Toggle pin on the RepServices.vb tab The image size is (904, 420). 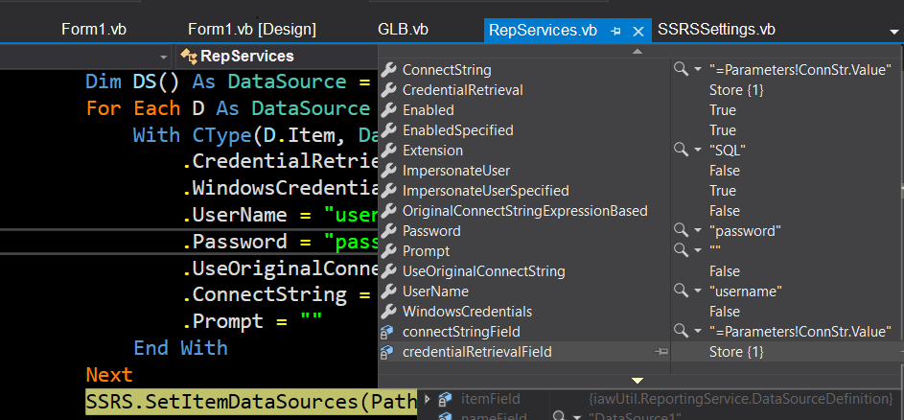coord(616,30)
